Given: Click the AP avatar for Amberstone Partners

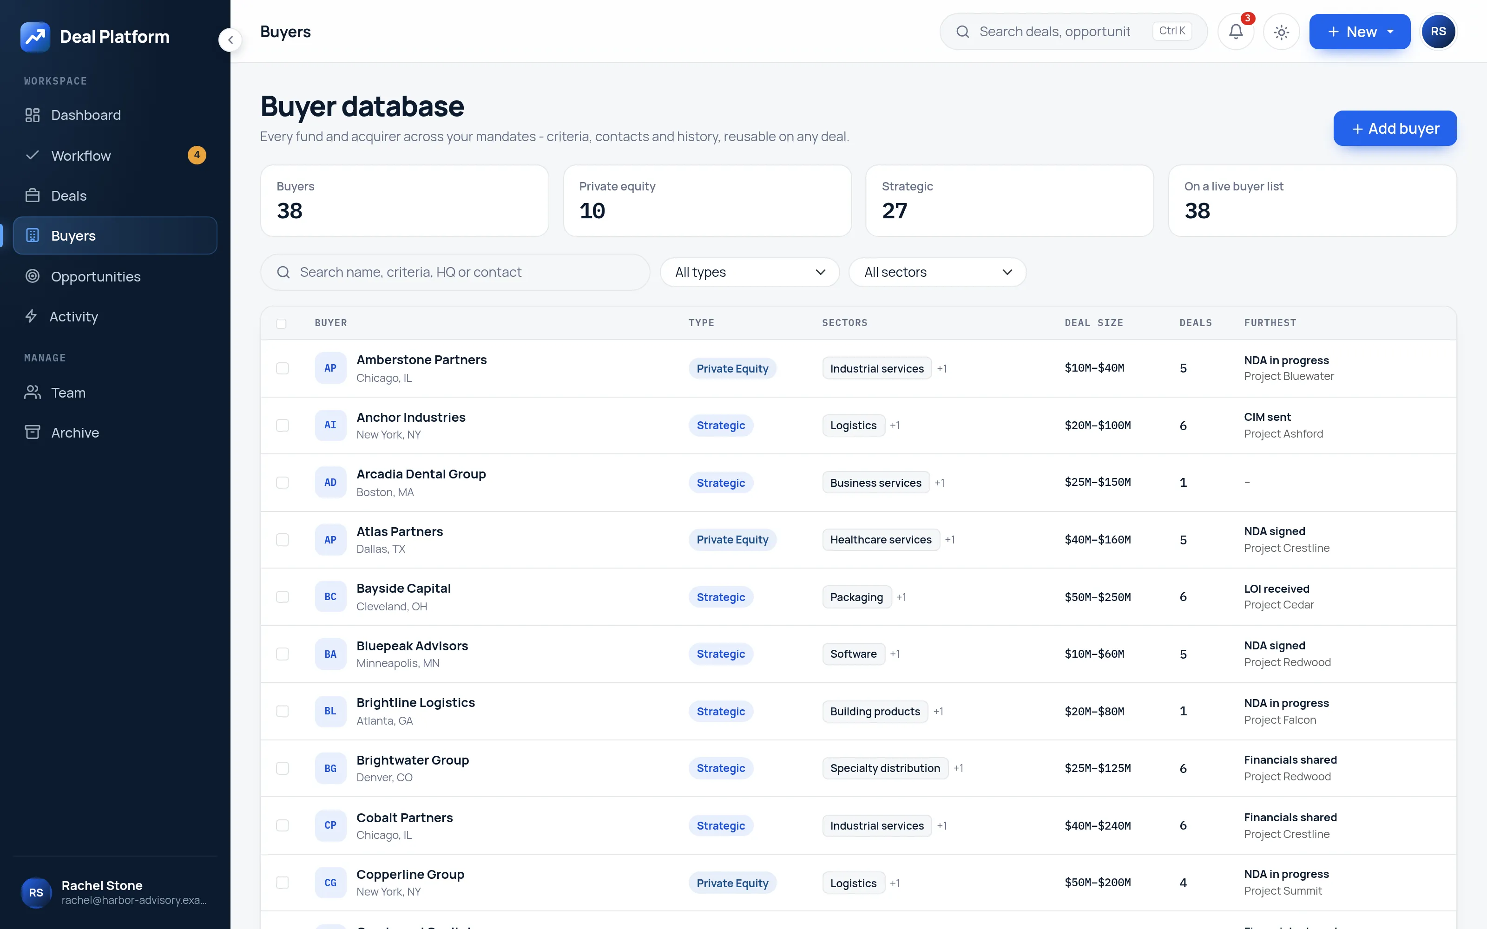Looking at the screenshot, I should 330,368.
